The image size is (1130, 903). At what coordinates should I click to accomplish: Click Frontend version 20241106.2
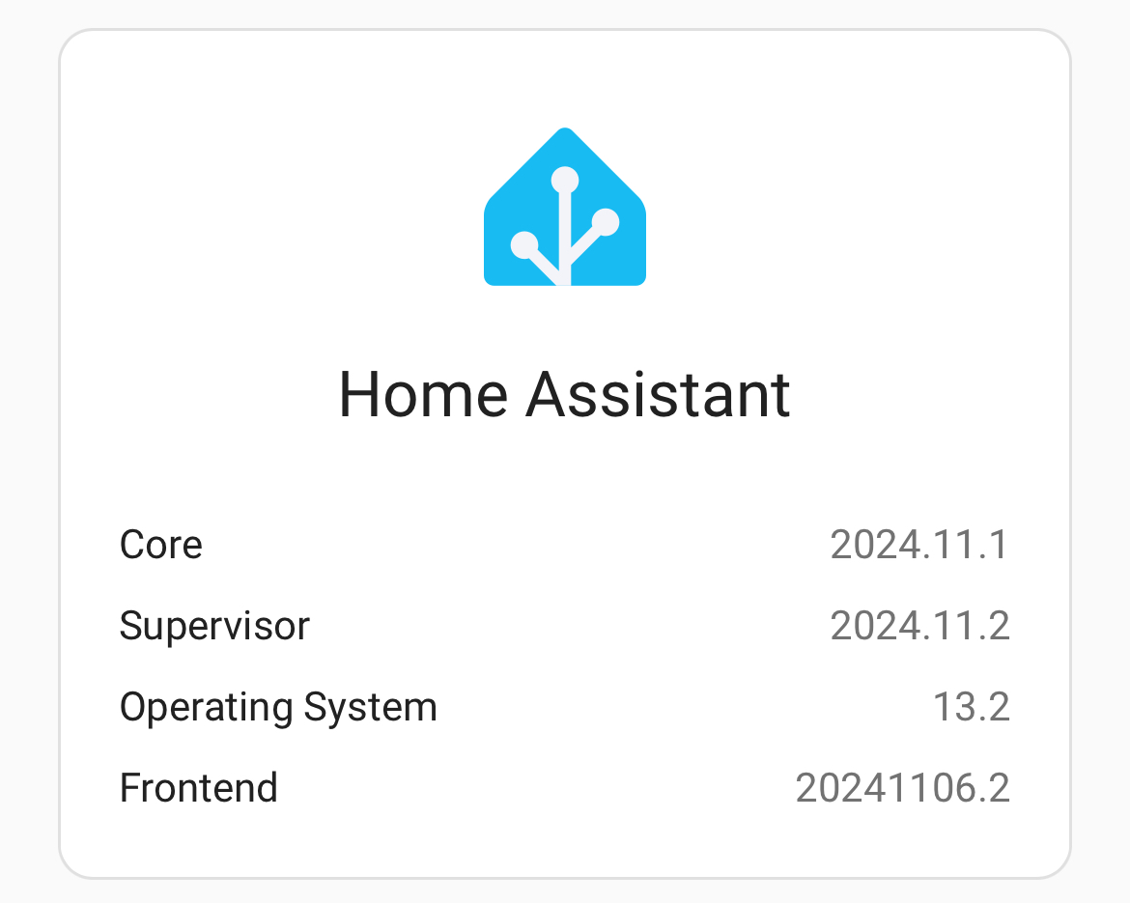[902, 788]
